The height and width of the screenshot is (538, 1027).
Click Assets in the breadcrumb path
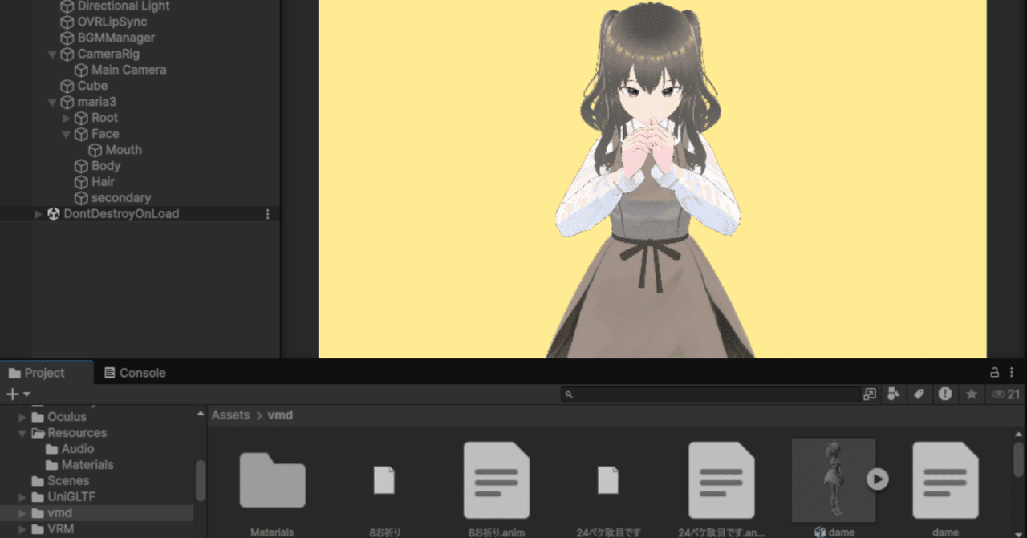(230, 415)
